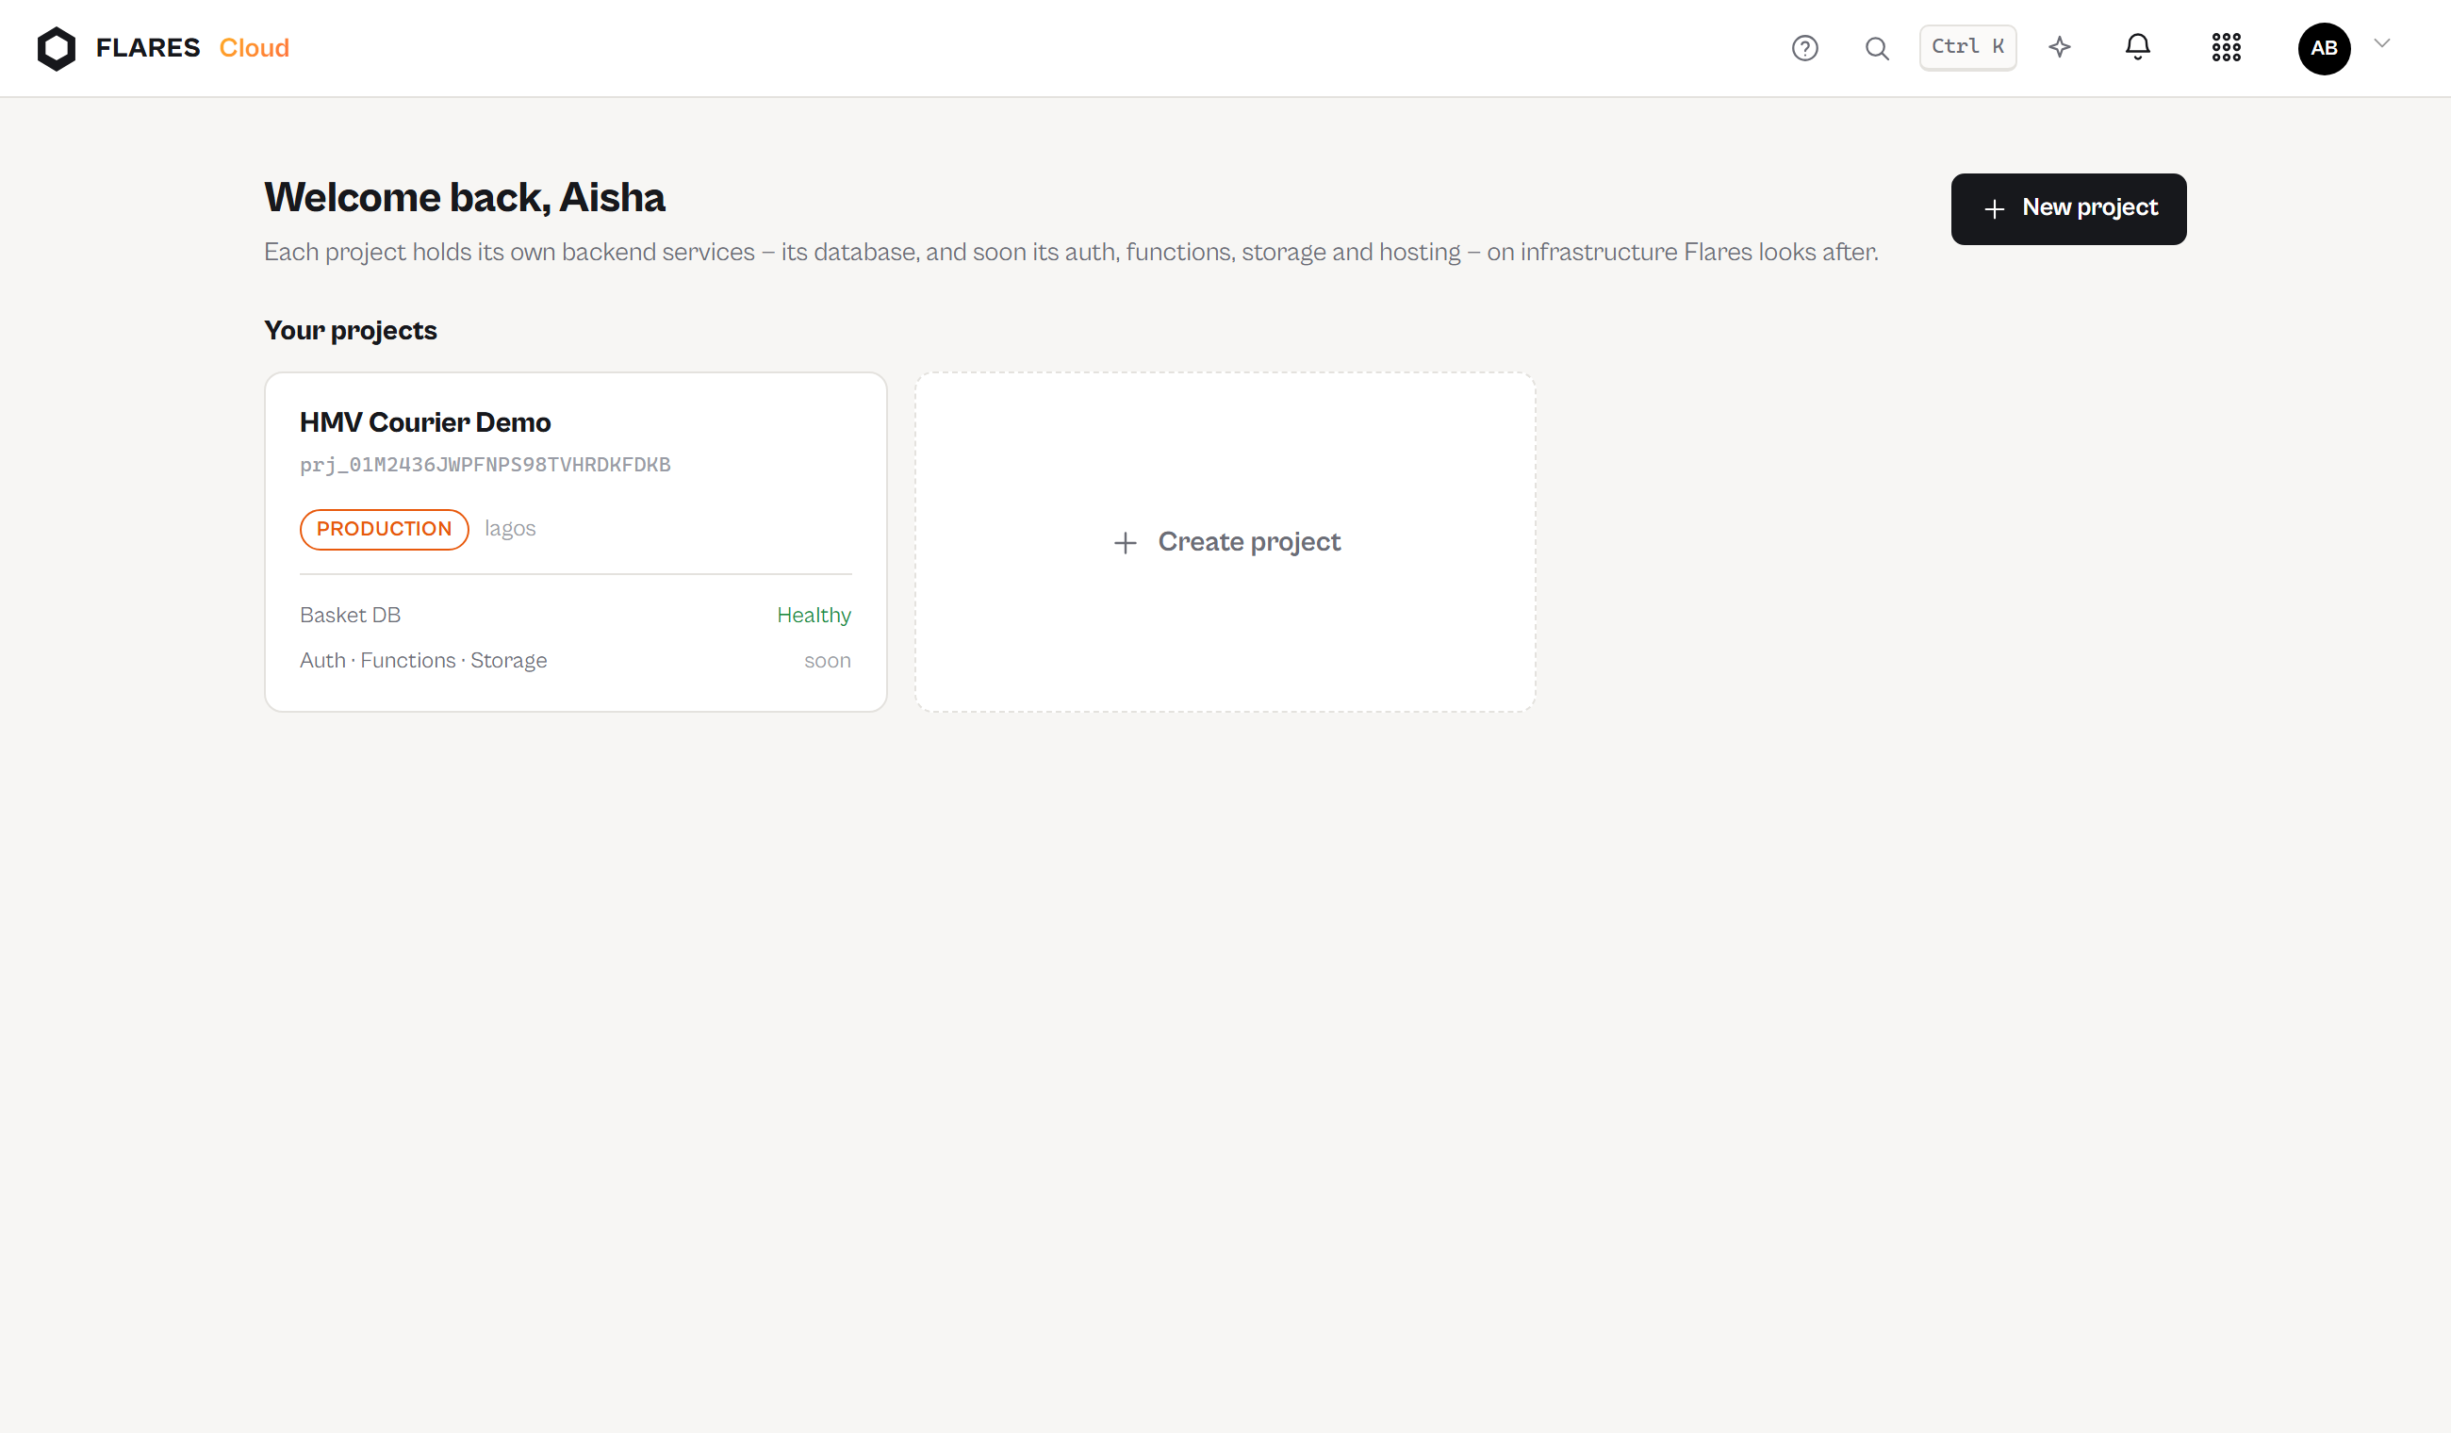
Task: Open the notifications bell icon
Action: point(2137,47)
